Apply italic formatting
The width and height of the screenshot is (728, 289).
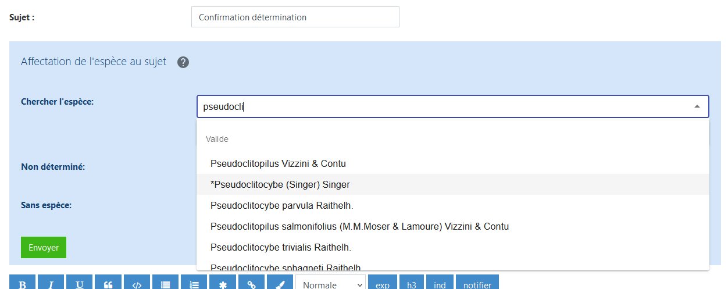pyautogui.click(x=51, y=284)
